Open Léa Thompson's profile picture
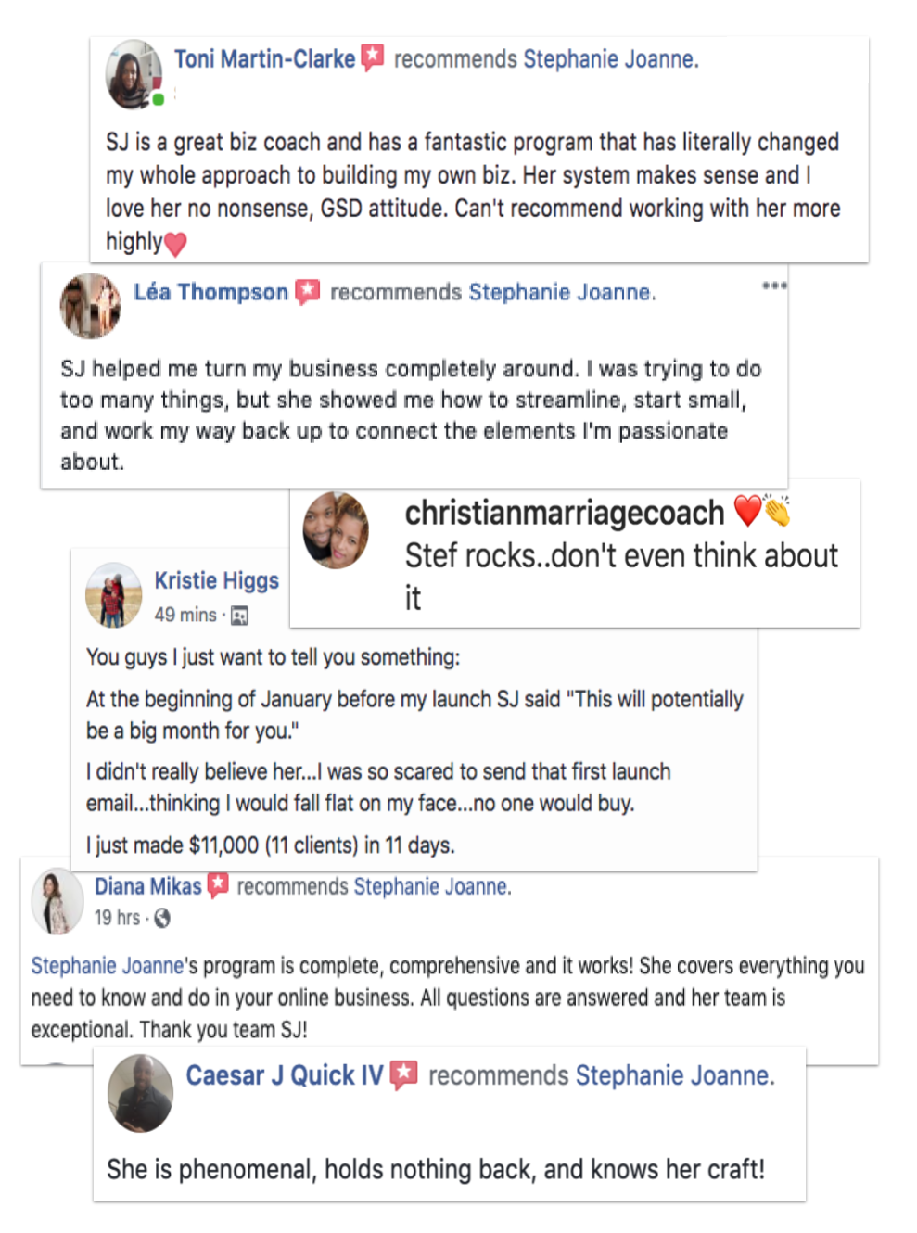 pyautogui.click(x=91, y=305)
